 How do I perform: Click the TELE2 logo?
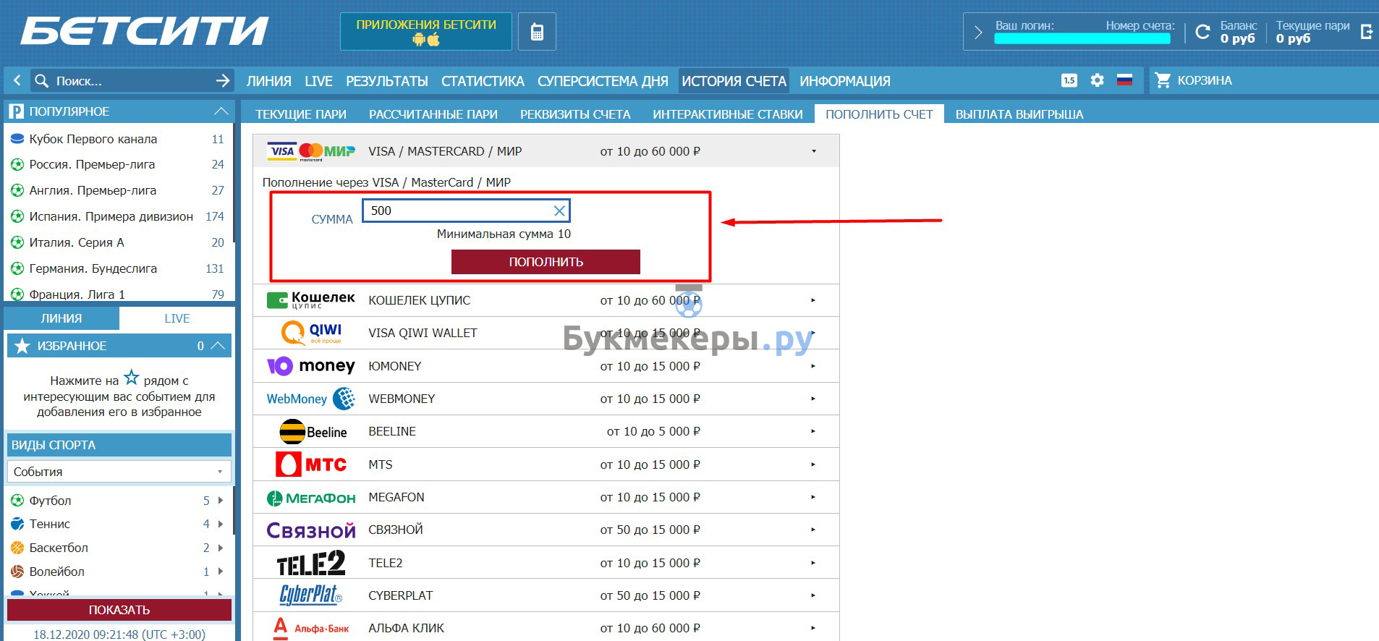click(x=311, y=563)
